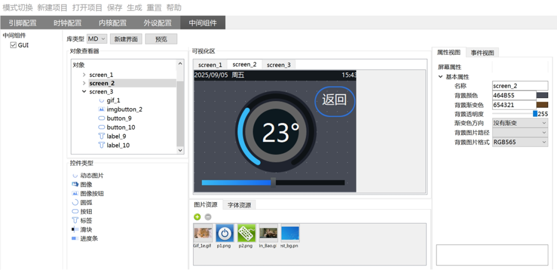Screen dimensions: 557x270
Task: Click the imgbutton_2 icon in object tree
Action: click(x=101, y=109)
